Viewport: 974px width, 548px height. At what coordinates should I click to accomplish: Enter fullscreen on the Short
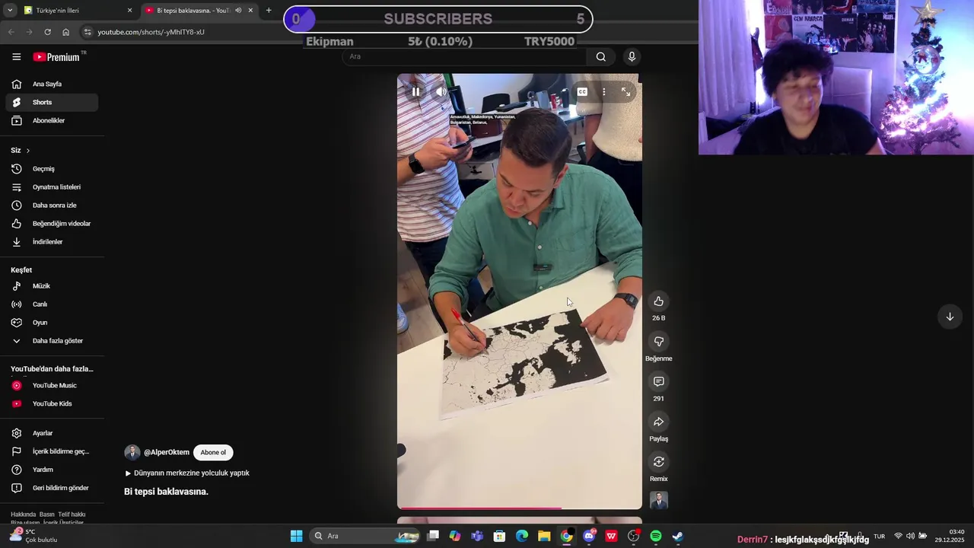click(x=625, y=92)
